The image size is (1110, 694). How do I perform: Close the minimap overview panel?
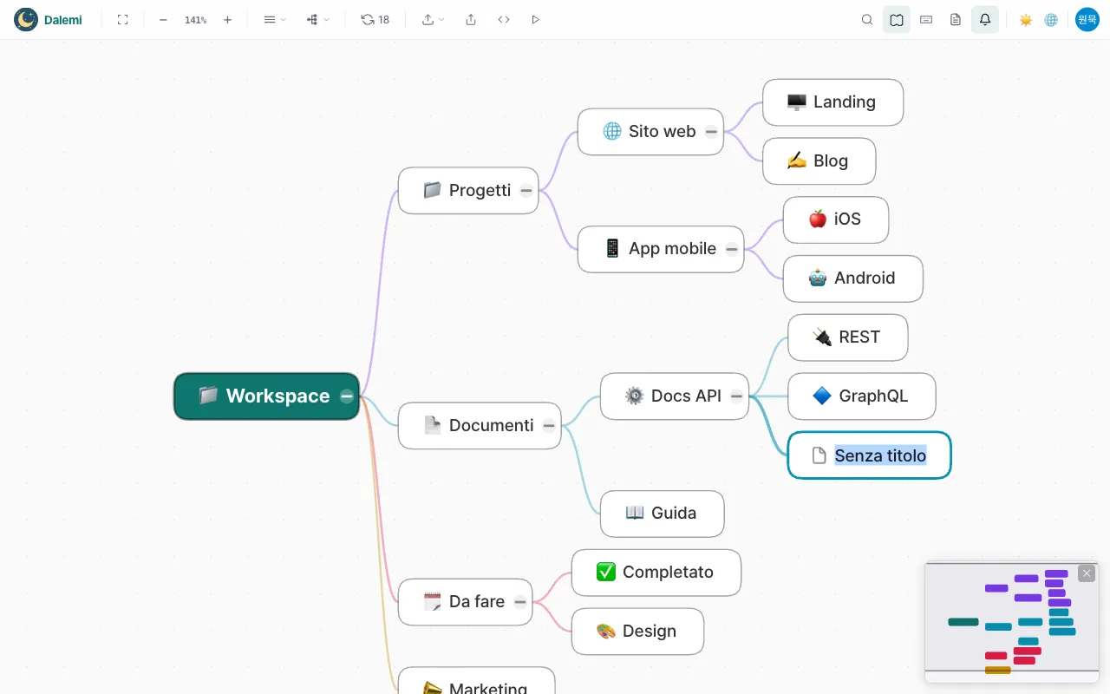click(x=1087, y=573)
